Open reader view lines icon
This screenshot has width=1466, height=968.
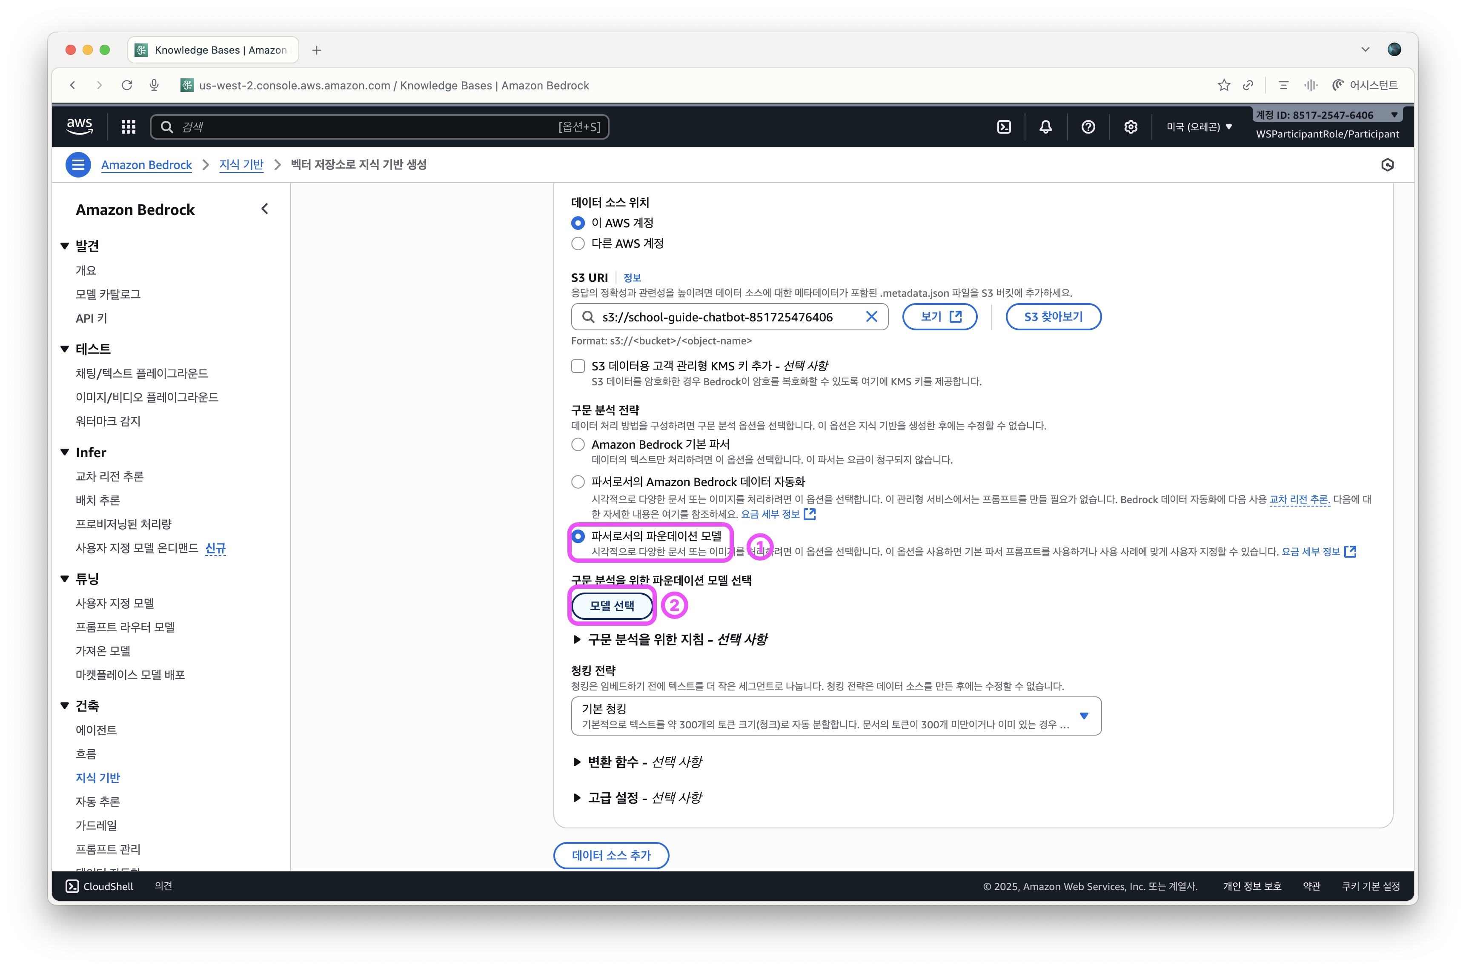pyautogui.click(x=1284, y=85)
